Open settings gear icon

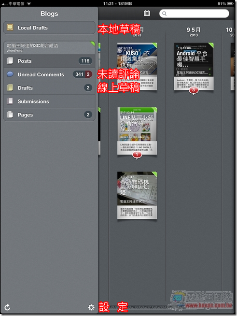91,307
